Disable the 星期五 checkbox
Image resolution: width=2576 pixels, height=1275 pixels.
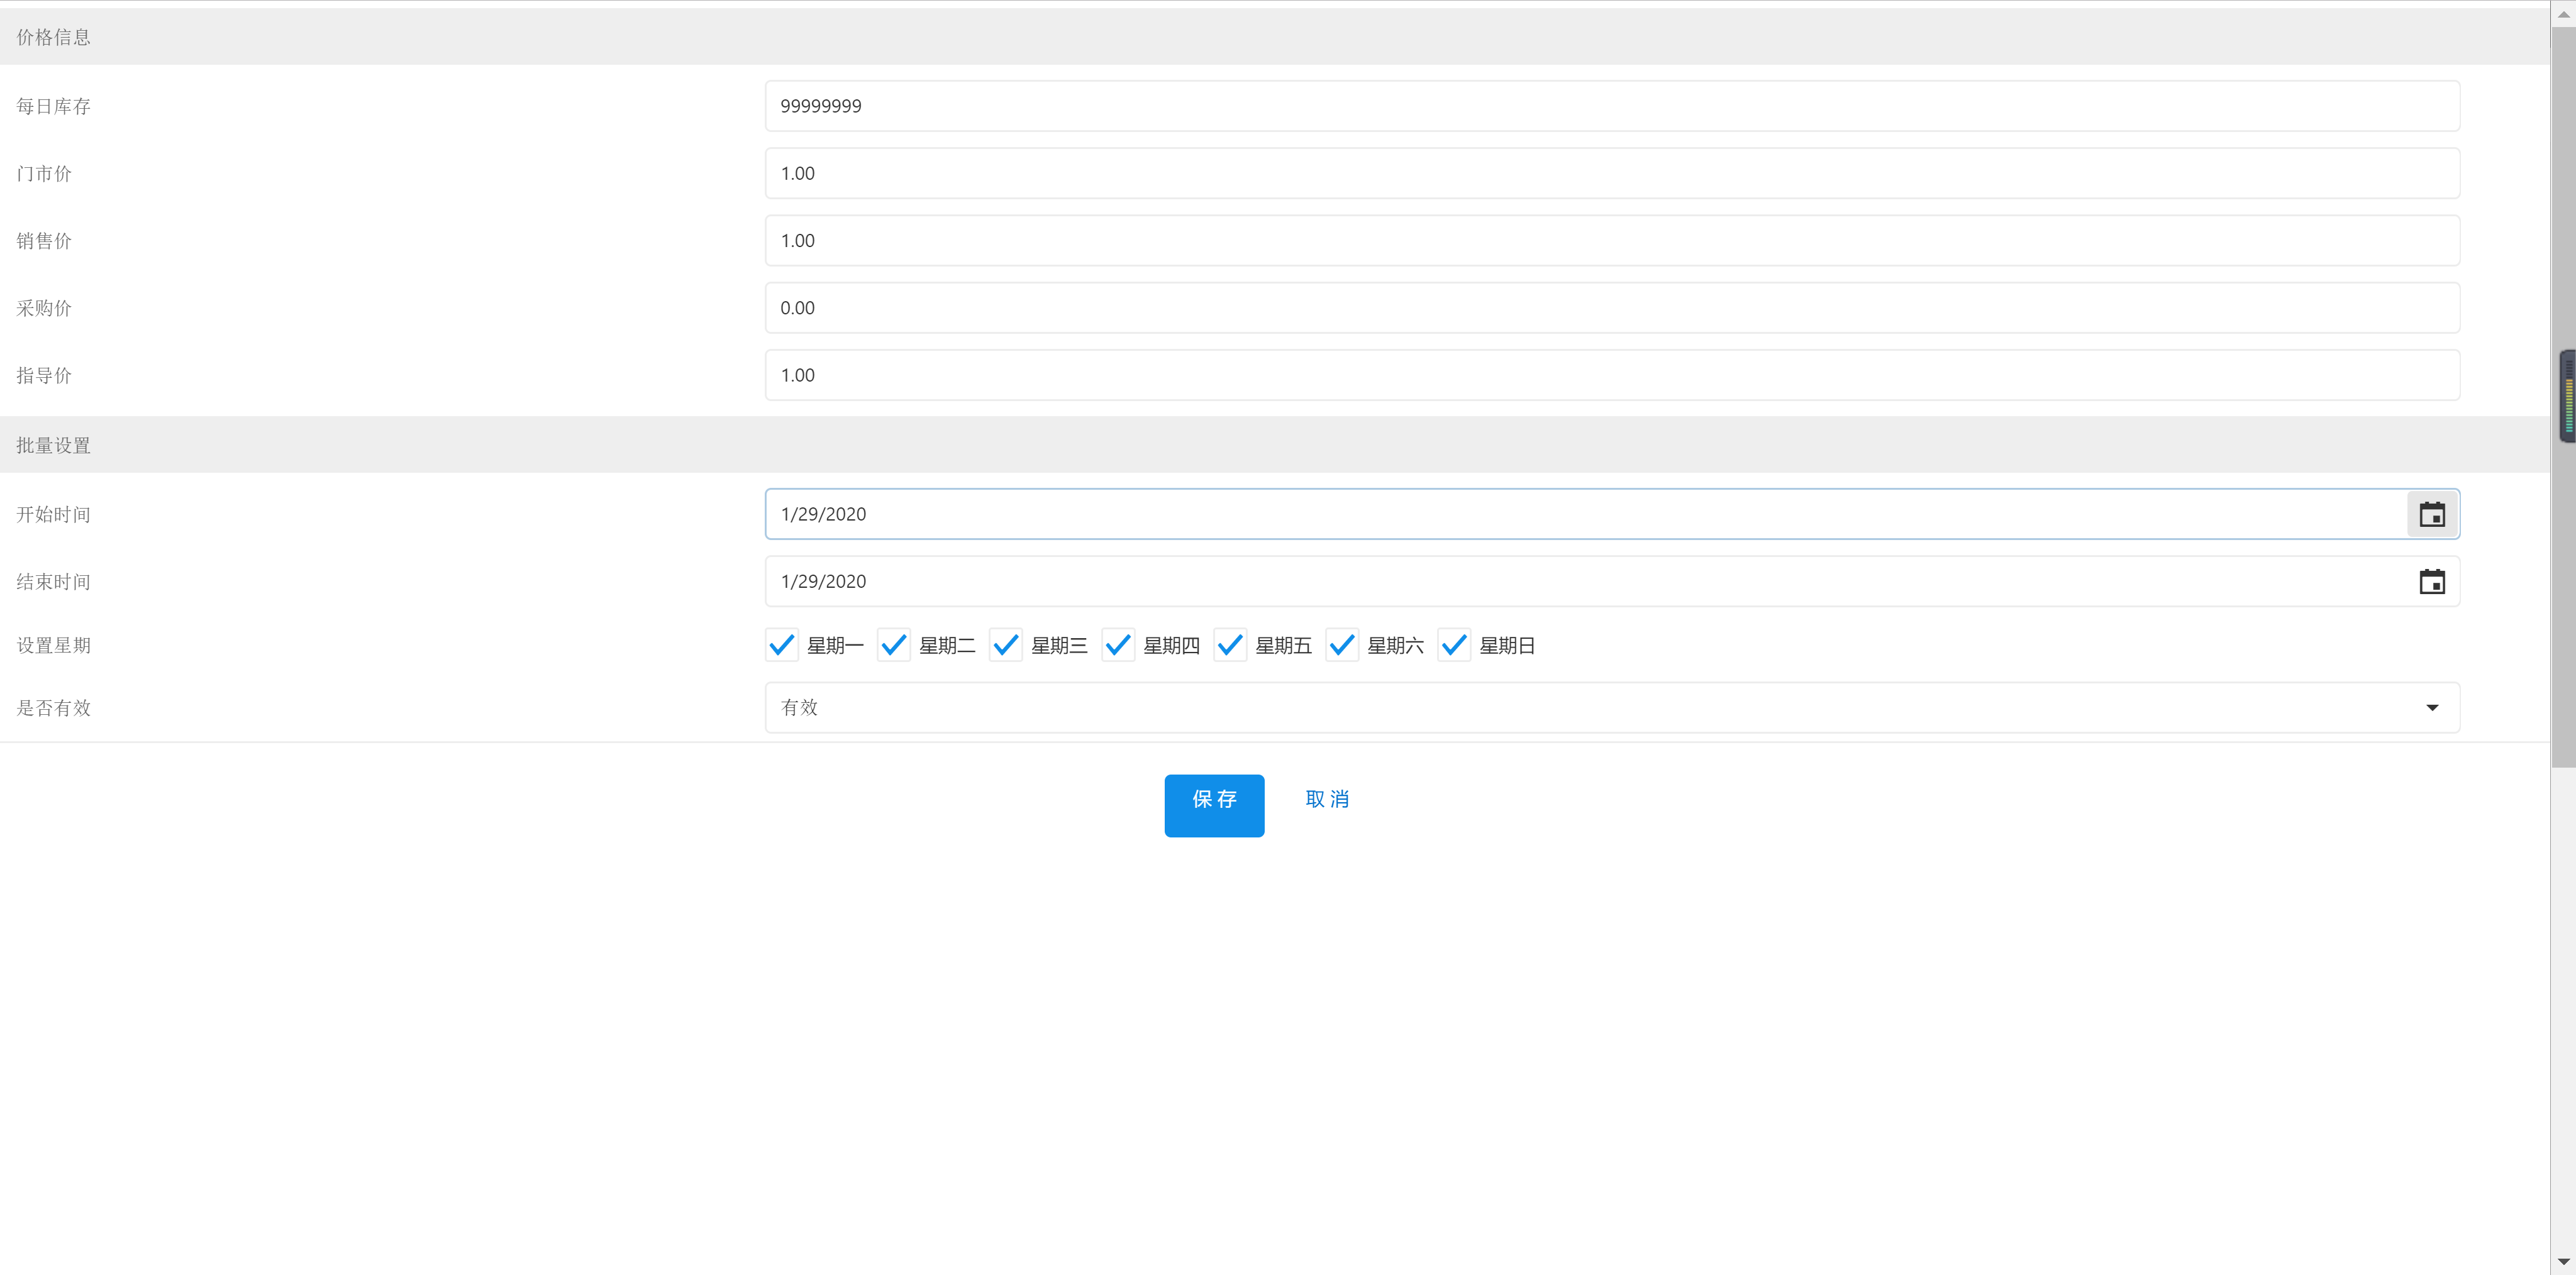(x=1230, y=645)
